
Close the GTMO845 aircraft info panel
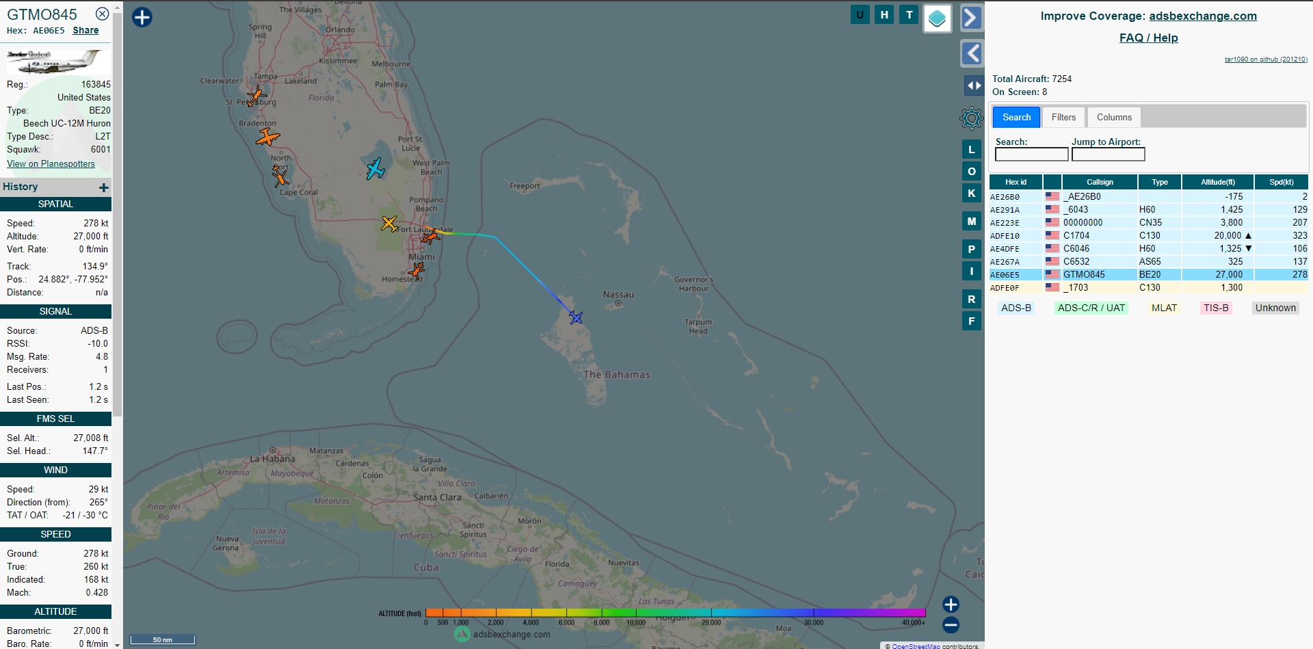(x=102, y=14)
